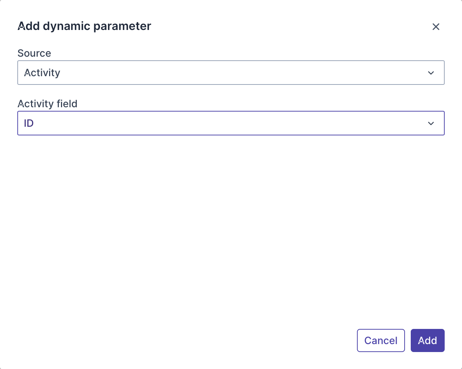Click the Add button
Image resolution: width=462 pixels, height=369 pixels.
pos(427,340)
